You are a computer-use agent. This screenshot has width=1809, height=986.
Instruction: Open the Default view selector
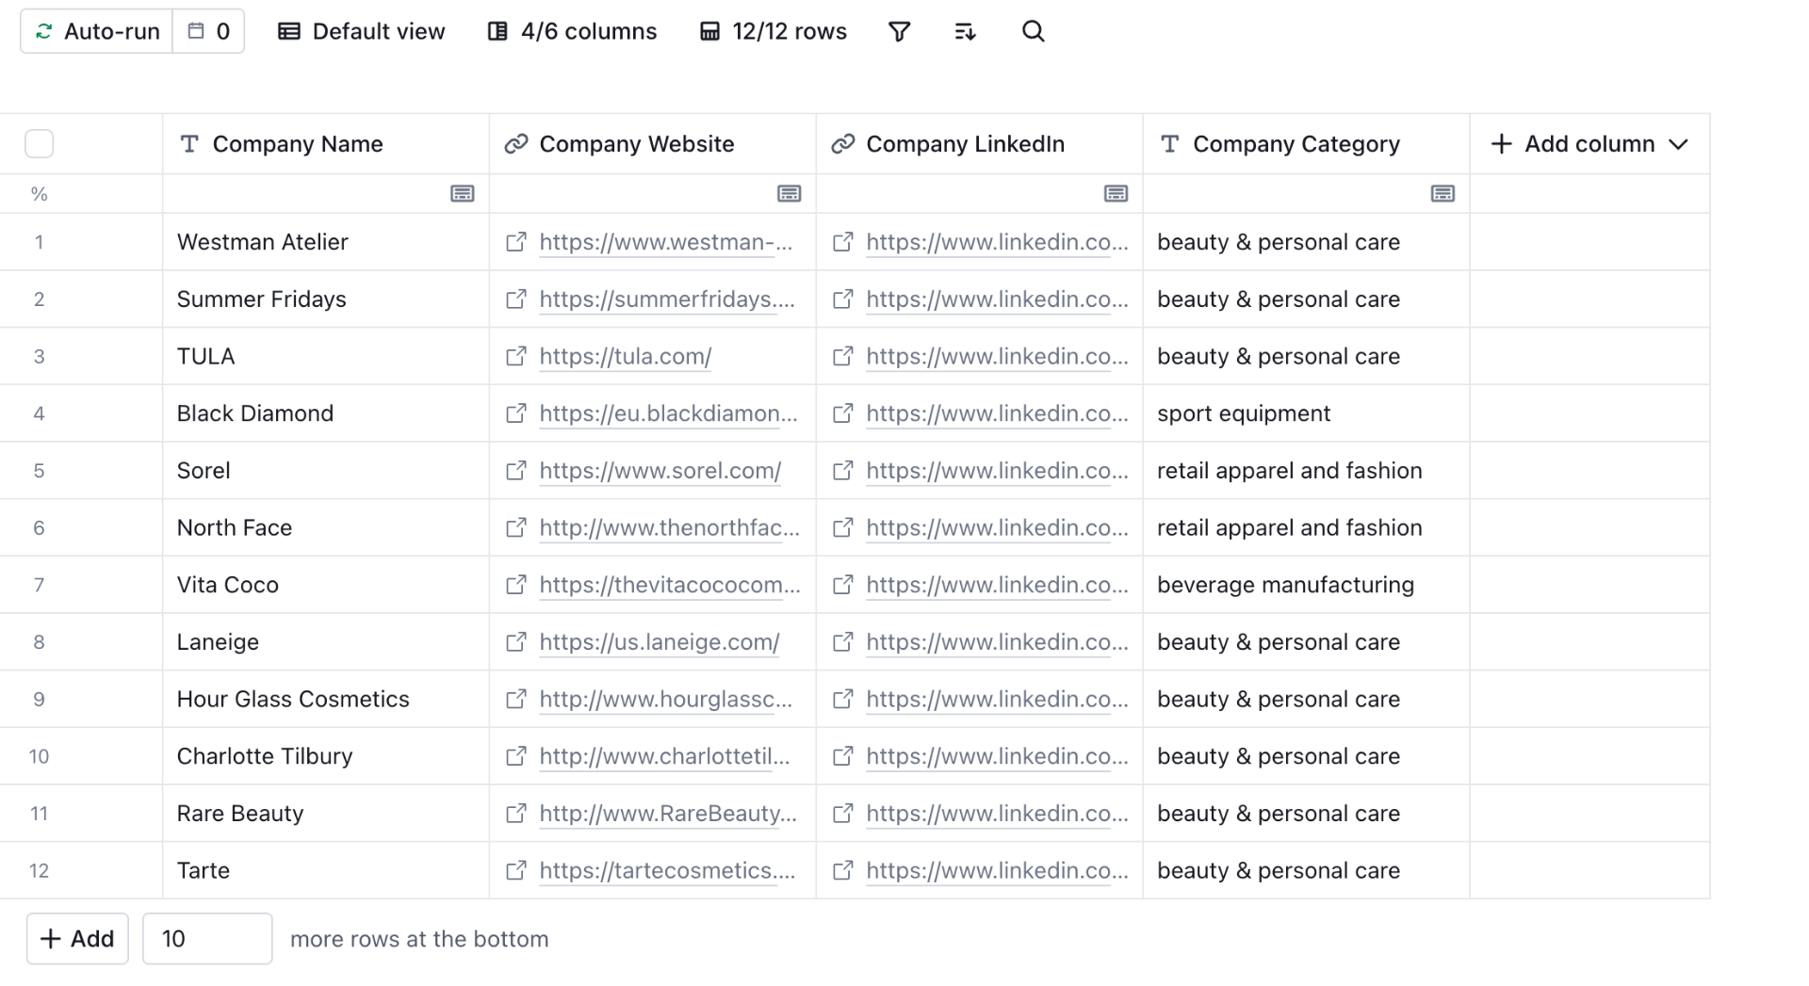[361, 31]
